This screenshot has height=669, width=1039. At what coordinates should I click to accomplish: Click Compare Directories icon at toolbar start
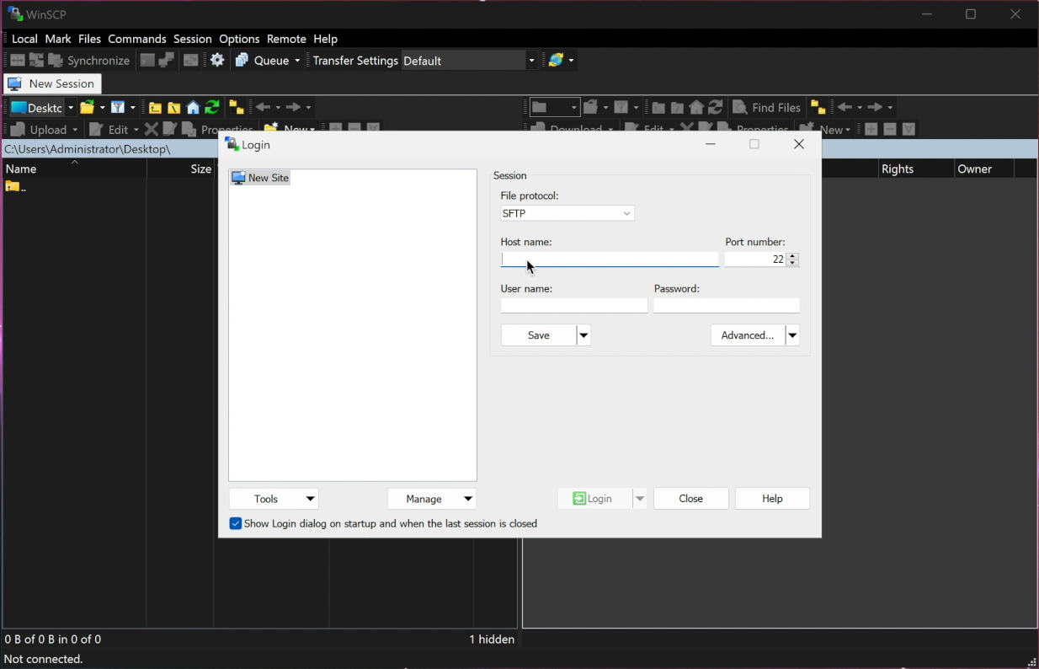tap(17, 60)
